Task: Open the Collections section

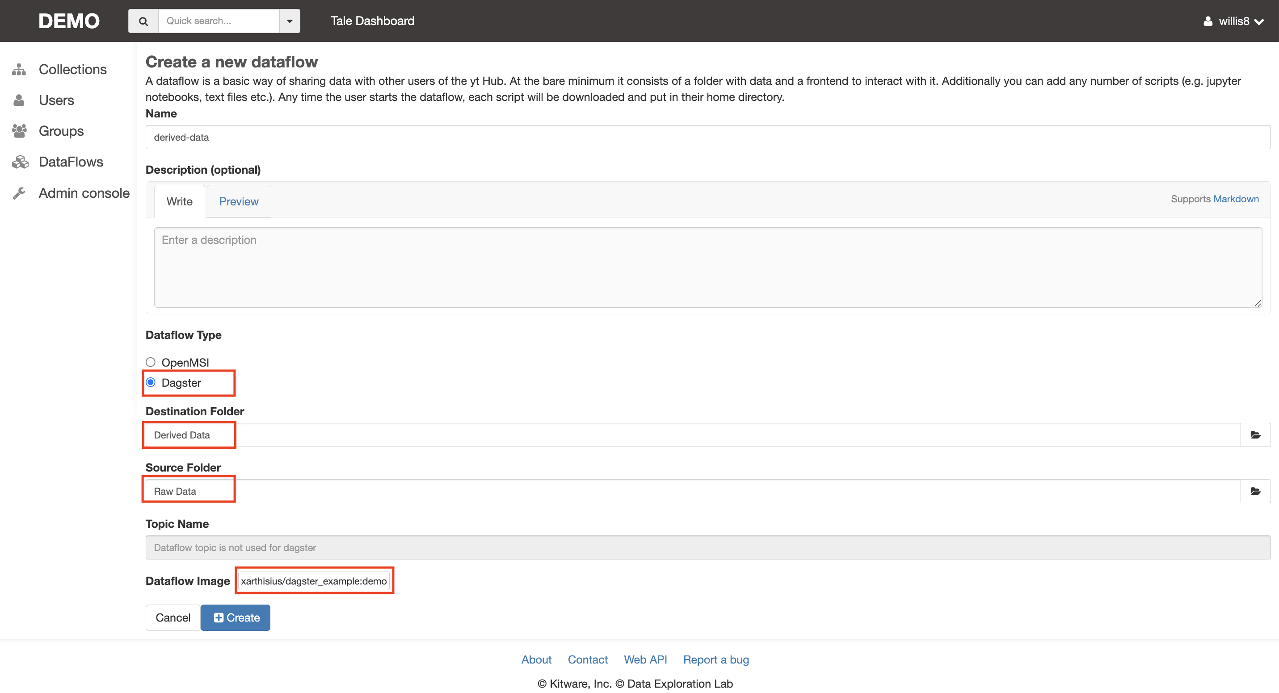Action: pyautogui.click(x=72, y=69)
